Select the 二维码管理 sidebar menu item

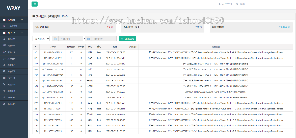pos(12,26)
